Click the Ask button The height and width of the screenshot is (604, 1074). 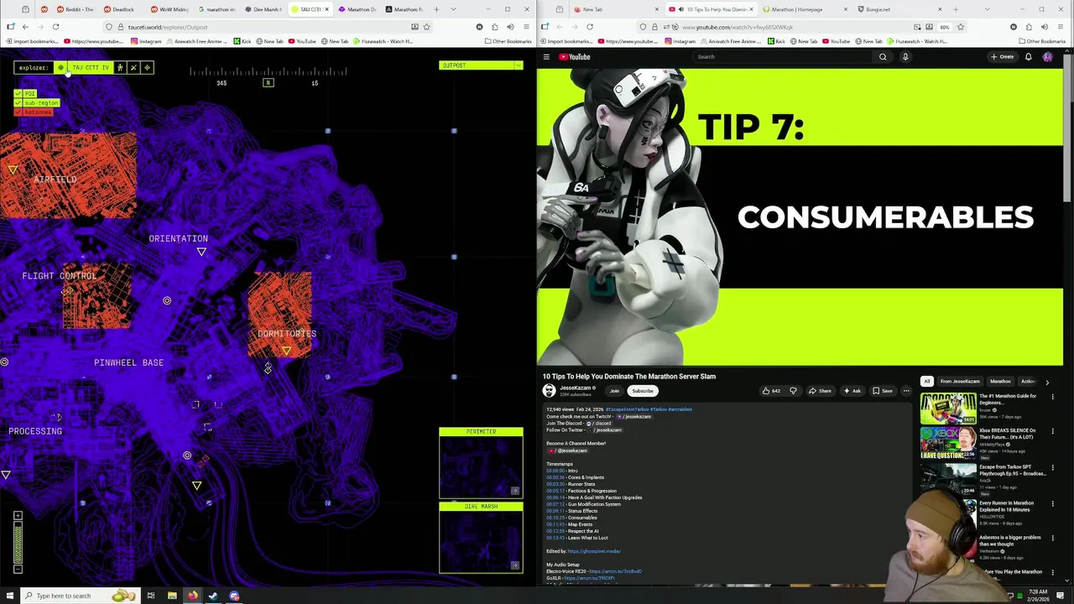852,391
